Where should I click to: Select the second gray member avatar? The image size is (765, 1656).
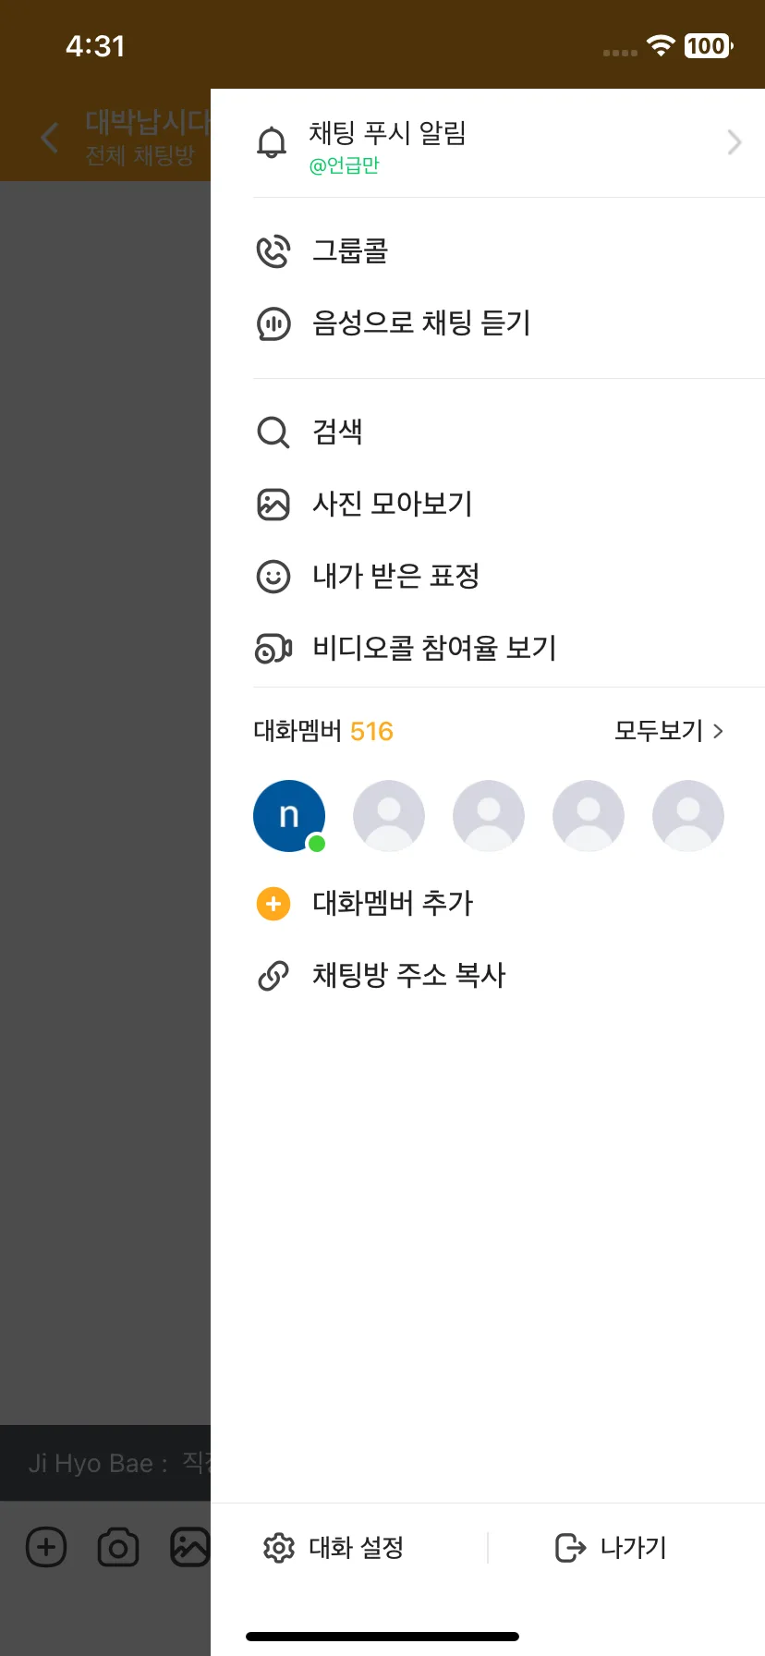pyautogui.click(x=489, y=816)
